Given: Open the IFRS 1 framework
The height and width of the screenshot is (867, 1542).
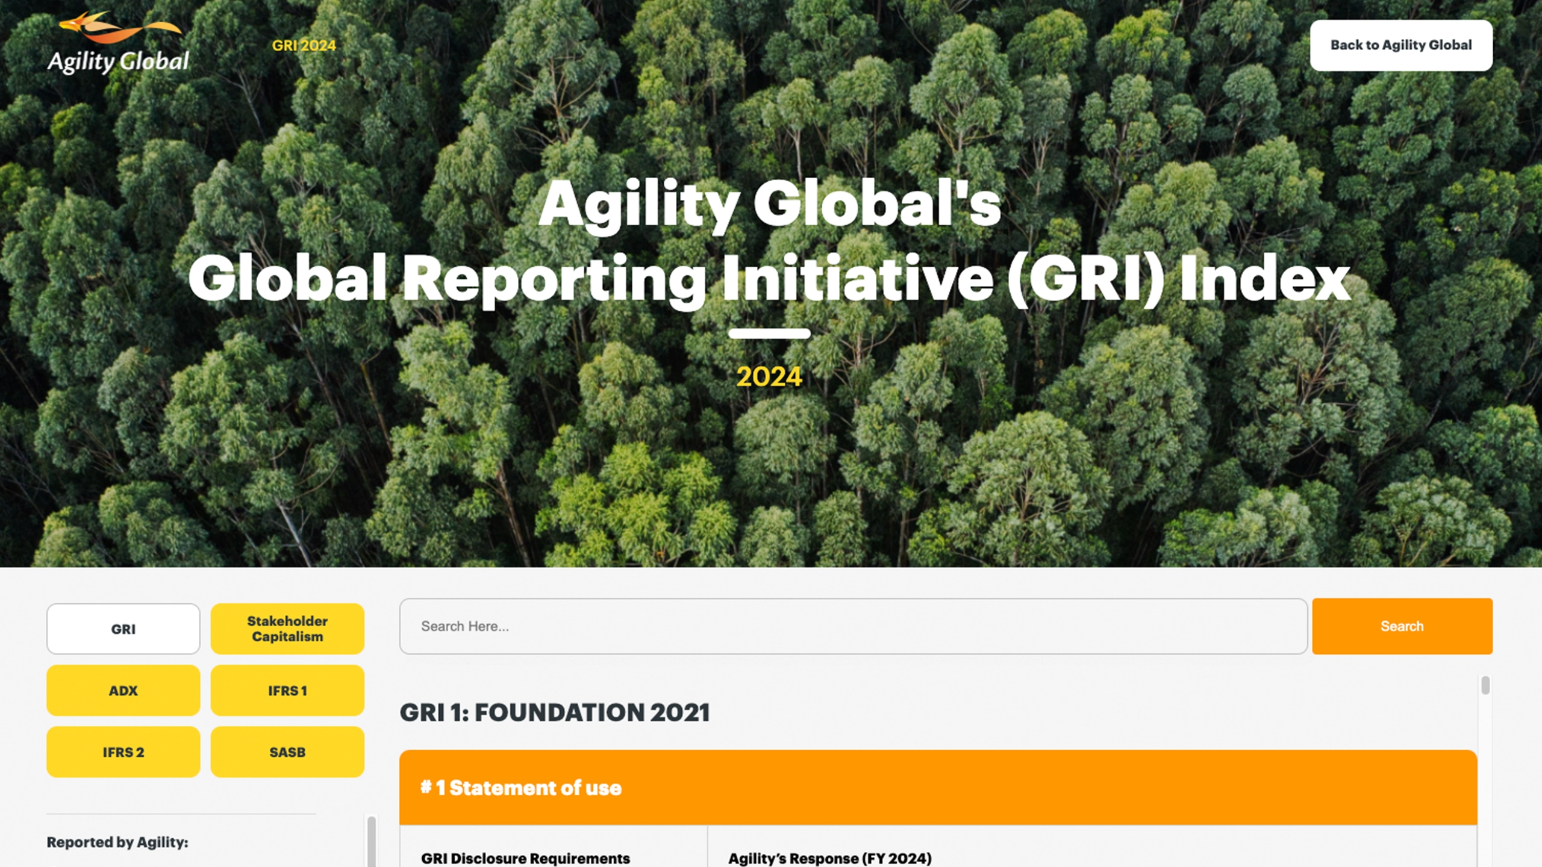Looking at the screenshot, I should coord(287,690).
